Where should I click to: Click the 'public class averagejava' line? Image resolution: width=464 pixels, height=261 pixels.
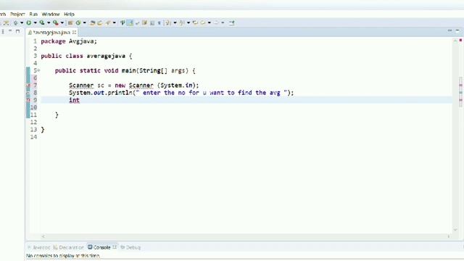click(x=86, y=56)
